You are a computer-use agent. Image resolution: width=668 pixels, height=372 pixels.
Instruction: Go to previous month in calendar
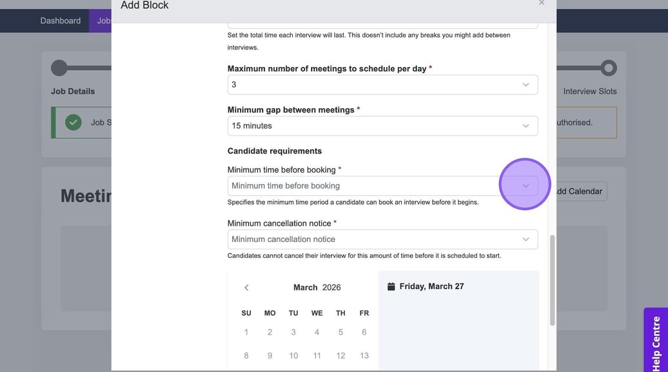246,288
